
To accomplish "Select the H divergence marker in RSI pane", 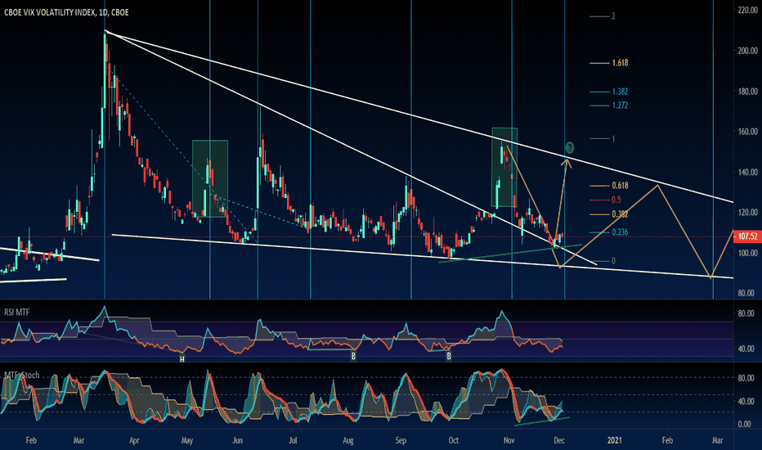I will (182, 359).
